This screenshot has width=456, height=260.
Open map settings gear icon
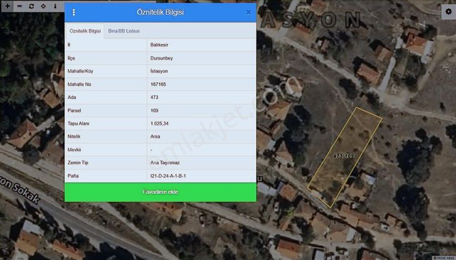click(448, 12)
